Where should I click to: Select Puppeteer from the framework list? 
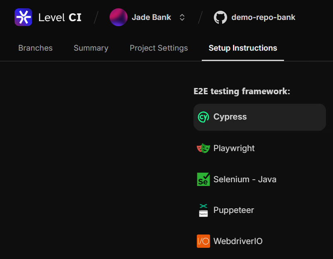tap(234, 210)
